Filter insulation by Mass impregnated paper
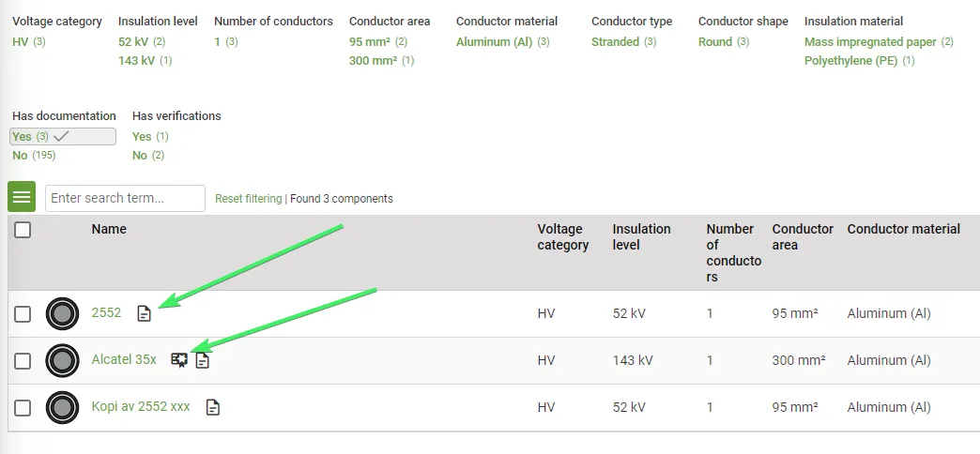The height and width of the screenshot is (454, 980). 879,42
